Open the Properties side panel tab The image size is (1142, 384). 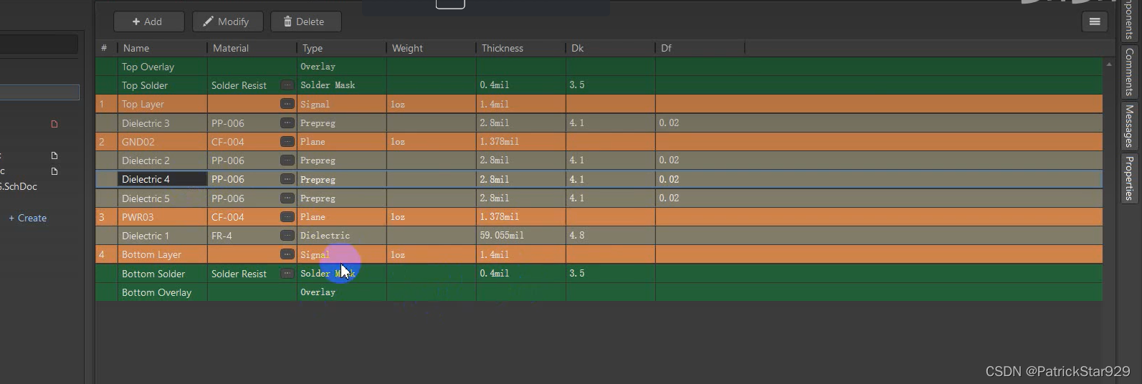[1129, 178]
